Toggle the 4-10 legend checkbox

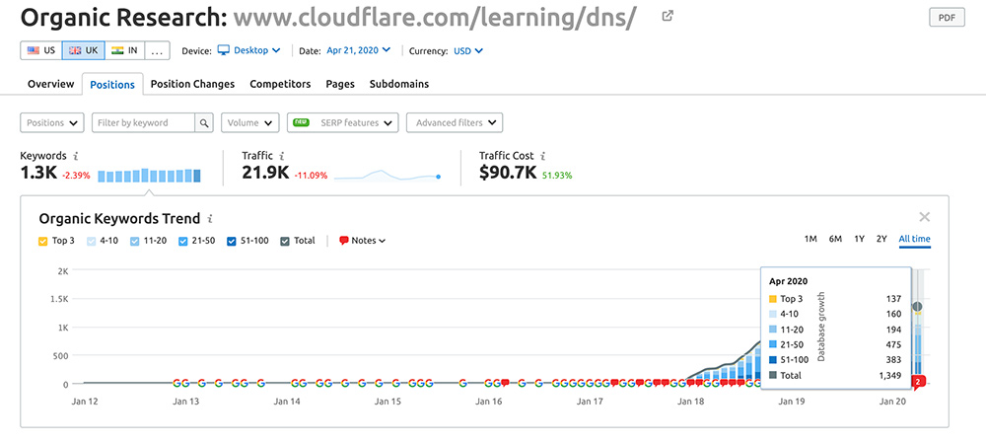pyautogui.click(x=92, y=241)
